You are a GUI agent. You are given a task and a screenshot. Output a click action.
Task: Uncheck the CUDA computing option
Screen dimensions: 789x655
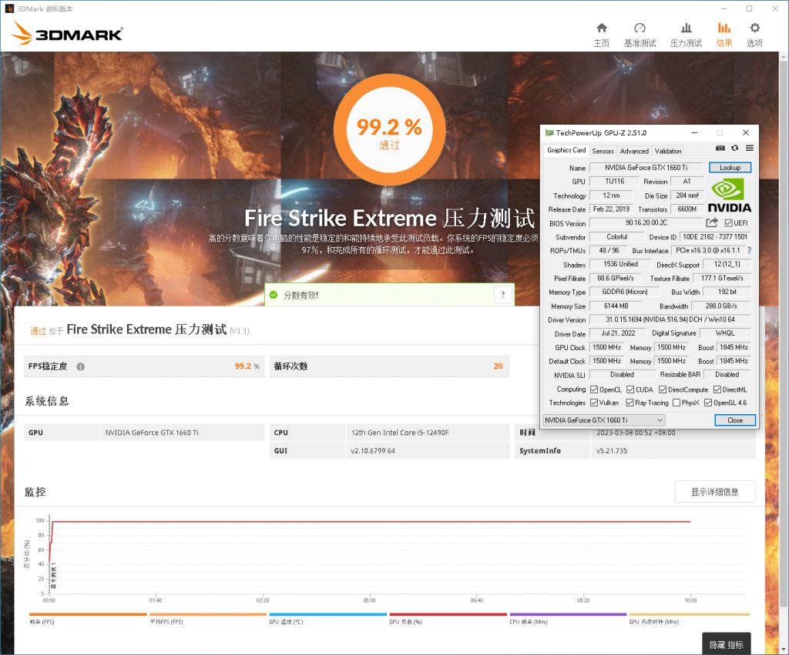630,389
